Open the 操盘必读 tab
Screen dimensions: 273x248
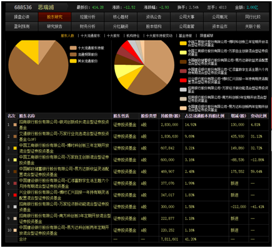(22, 17)
